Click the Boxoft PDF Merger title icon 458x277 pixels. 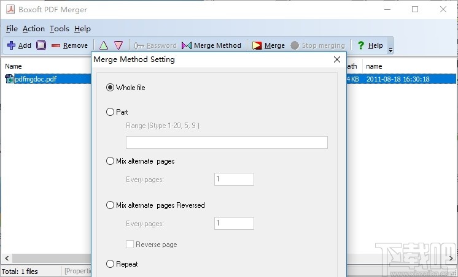pyautogui.click(x=10, y=9)
